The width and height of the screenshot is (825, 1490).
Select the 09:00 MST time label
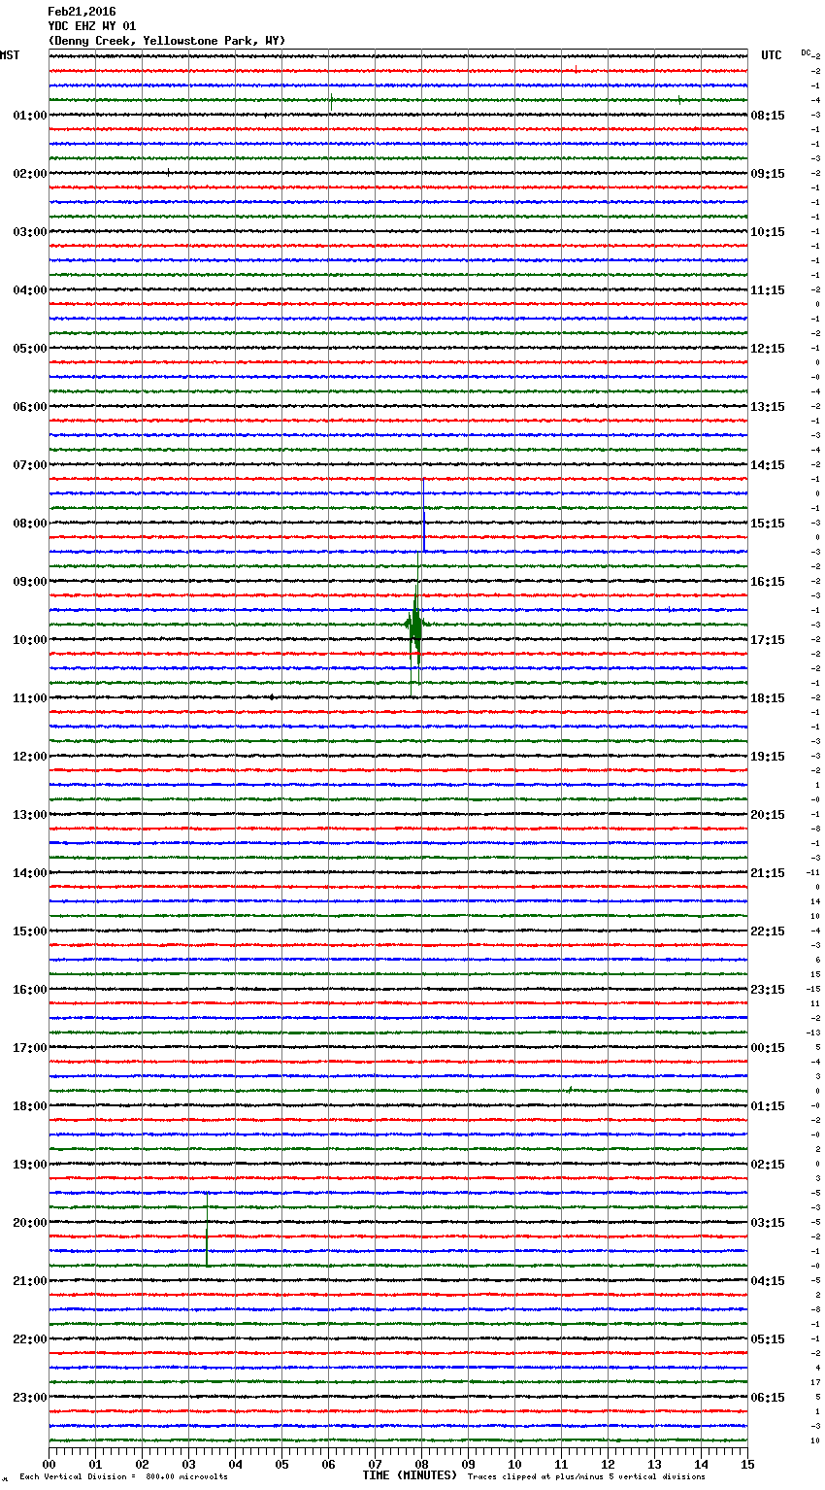coord(30,582)
